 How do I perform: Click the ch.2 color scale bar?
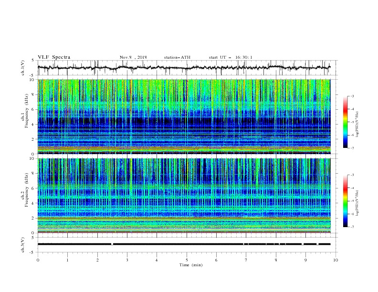point(346,201)
